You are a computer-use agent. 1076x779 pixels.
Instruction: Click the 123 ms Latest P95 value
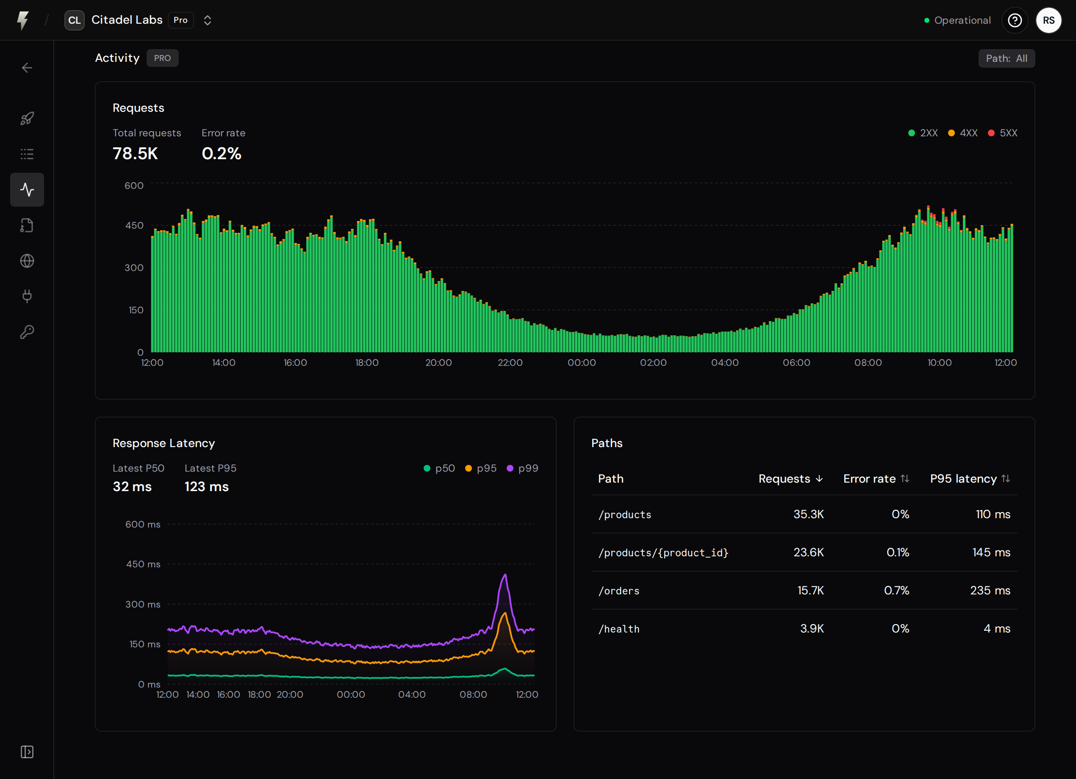point(207,487)
